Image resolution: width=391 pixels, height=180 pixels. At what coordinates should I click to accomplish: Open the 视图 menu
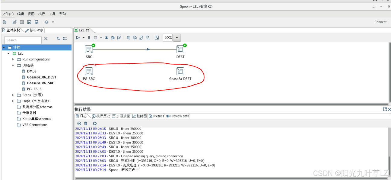[31, 14]
